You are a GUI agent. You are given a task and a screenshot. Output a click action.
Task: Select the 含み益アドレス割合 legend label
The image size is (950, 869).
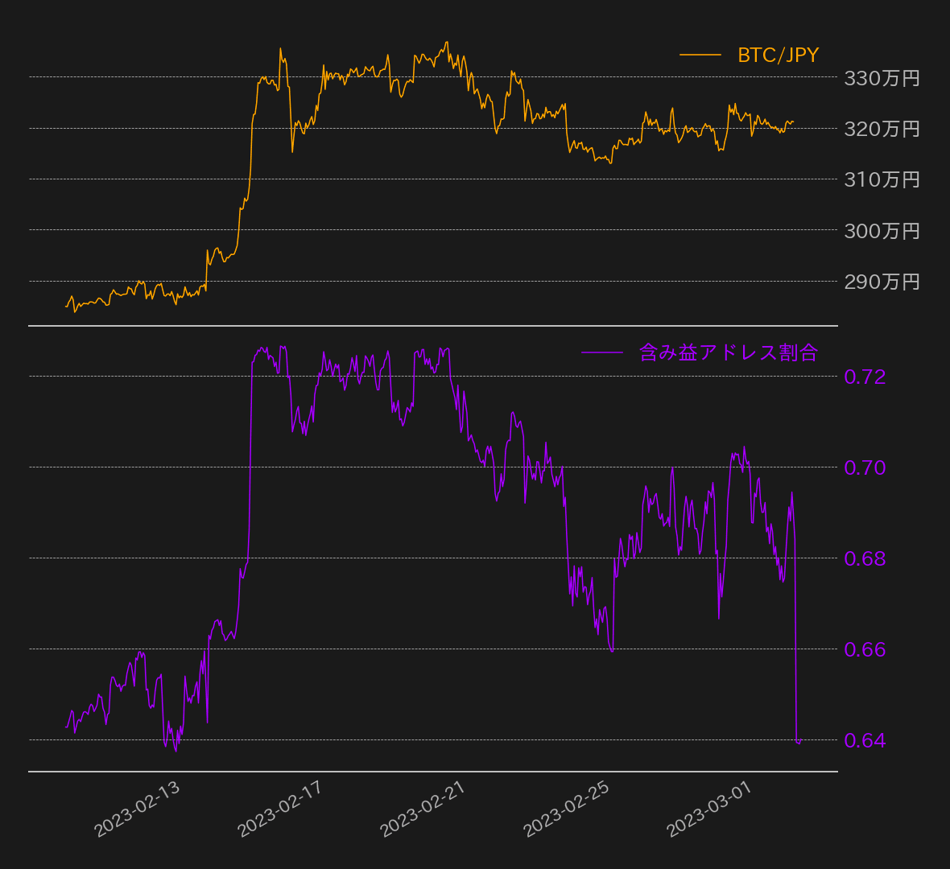pos(728,352)
